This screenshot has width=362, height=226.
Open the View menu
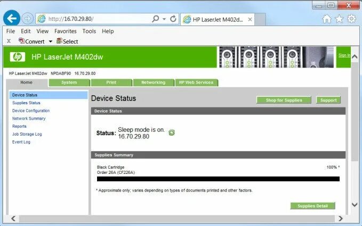[43, 31]
